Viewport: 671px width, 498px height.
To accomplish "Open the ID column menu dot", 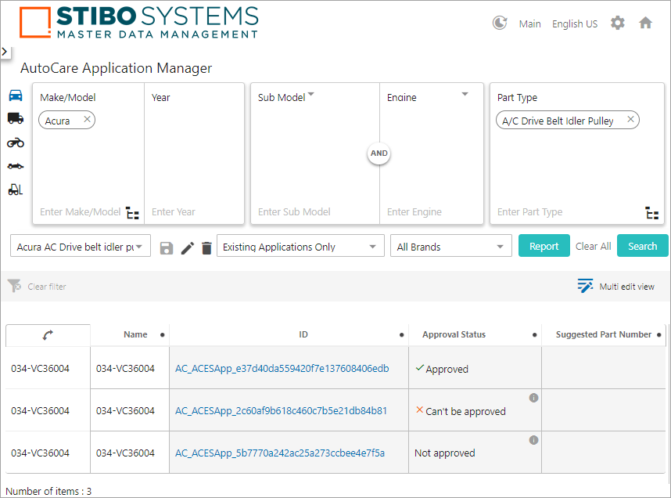I will tap(401, 335).
